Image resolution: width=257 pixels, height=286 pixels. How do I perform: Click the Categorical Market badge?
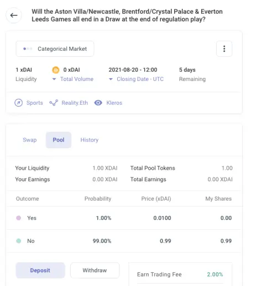pos(55,49)
